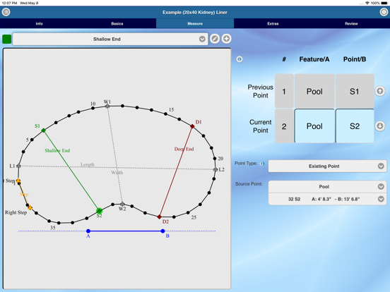
Task: Go to next point with down arrow
Action: pos(380,126)
